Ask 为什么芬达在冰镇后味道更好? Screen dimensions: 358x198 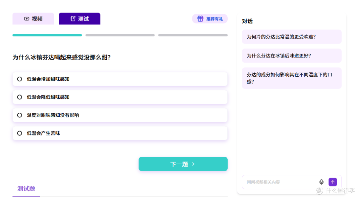(x=292, y=56)
